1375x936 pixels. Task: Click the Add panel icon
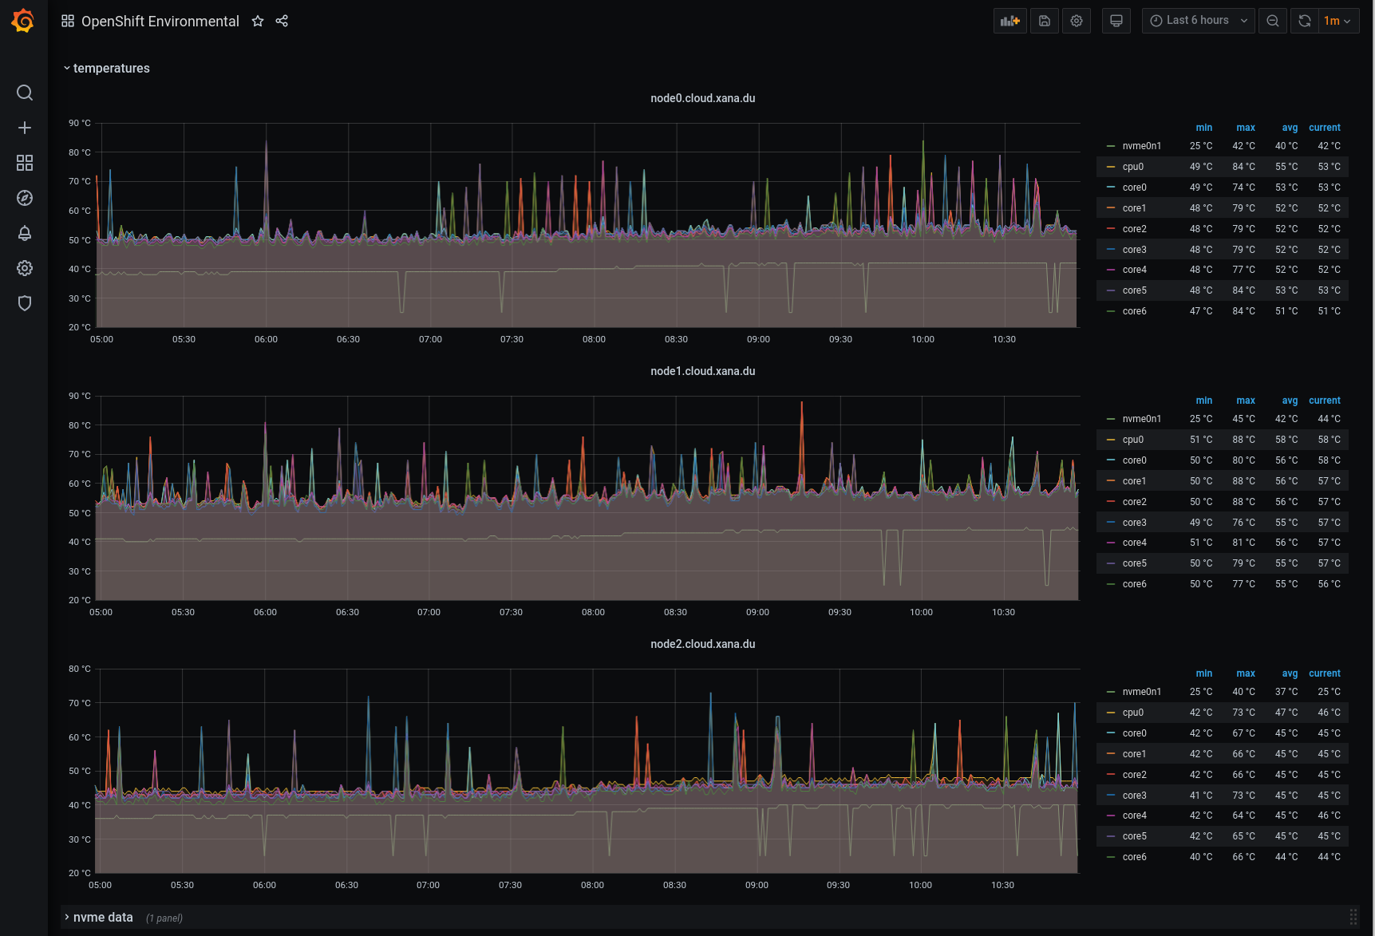pyautogui.click(x=1010, y=21)
